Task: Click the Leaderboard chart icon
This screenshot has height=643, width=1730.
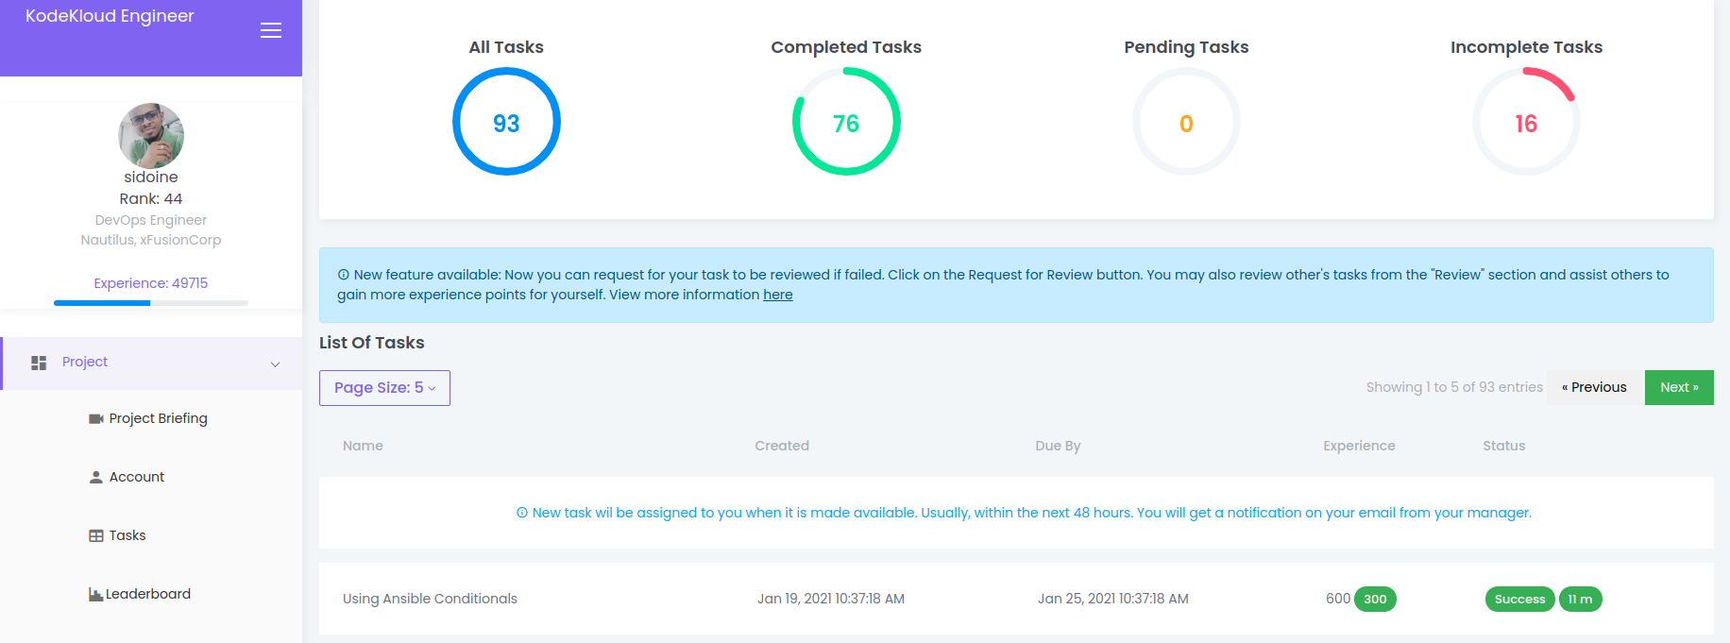Action: 95,595
